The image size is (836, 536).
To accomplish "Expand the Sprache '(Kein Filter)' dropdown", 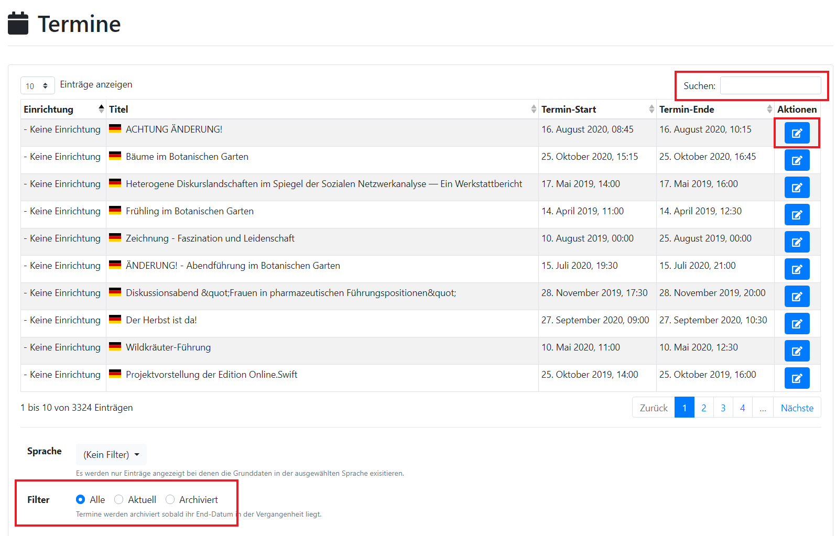I will point(111,455).
